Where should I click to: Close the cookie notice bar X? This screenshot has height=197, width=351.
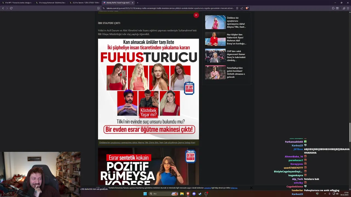[251, 188]
